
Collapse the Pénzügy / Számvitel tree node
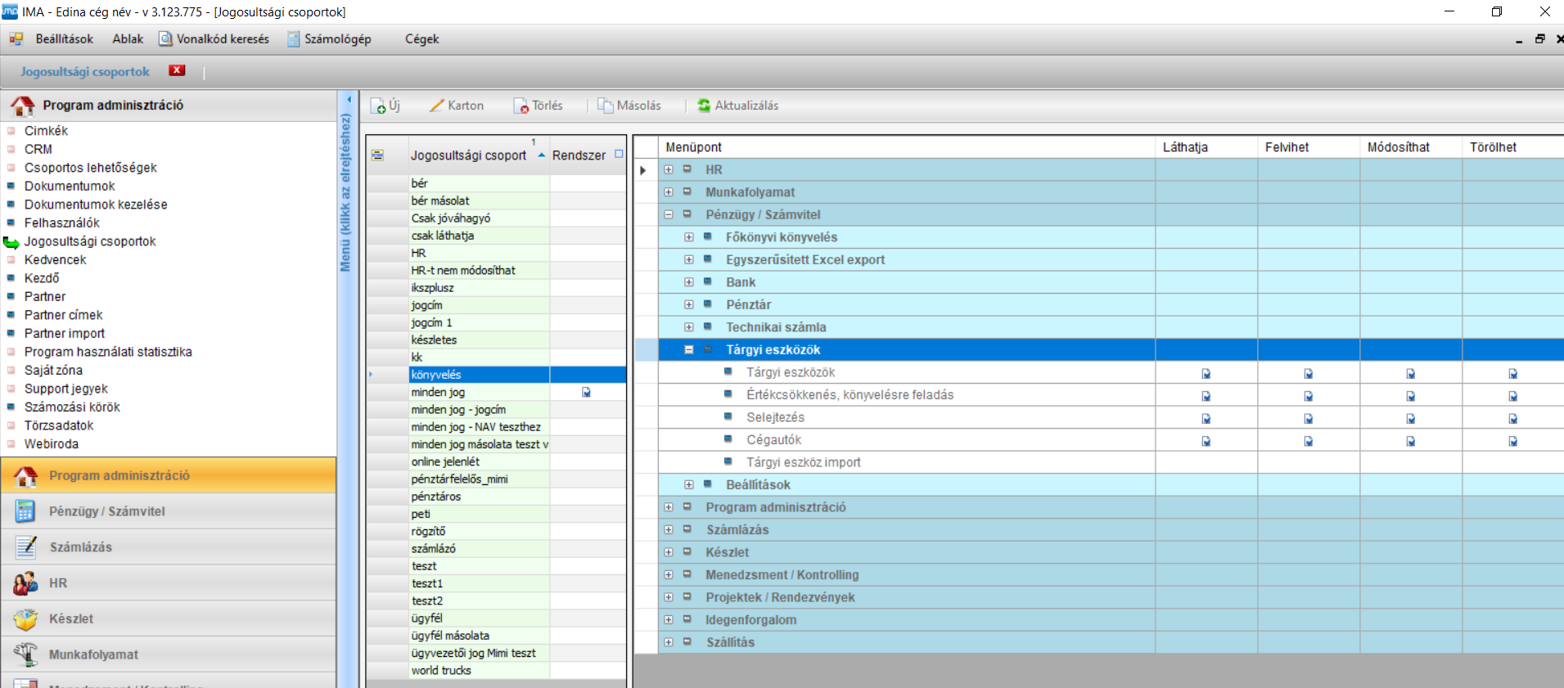click(669, 215)
